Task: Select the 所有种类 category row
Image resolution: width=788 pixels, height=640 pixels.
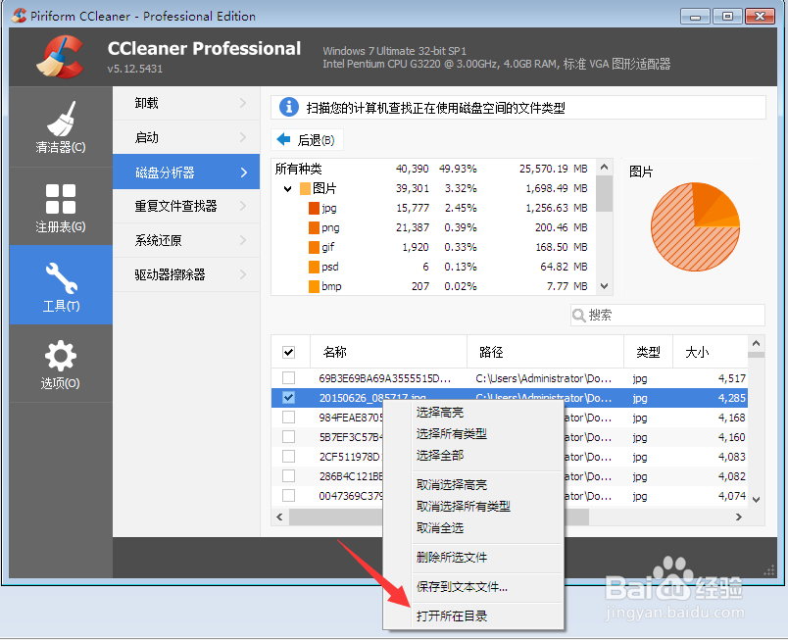Action: [x=434, y=169]
